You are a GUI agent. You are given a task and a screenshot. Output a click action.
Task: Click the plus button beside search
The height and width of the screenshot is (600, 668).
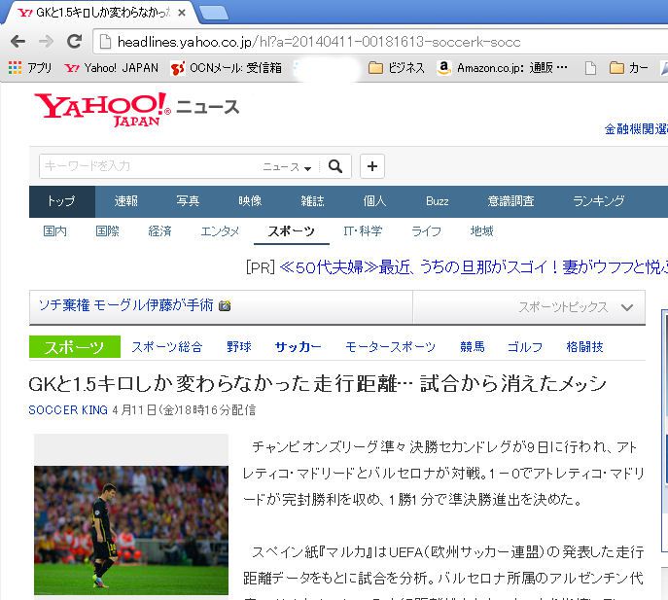[372, 166]
